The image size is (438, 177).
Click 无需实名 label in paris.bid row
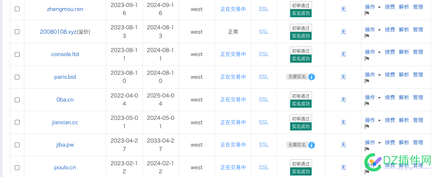click(x=297, y=77)
